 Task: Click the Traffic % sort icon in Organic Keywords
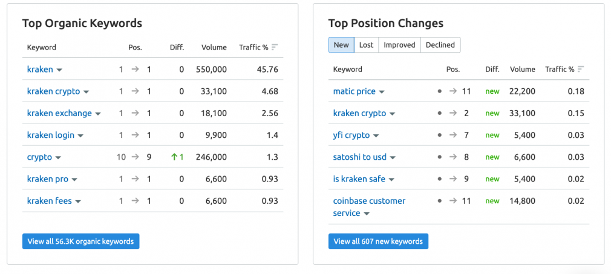(275, 48)
